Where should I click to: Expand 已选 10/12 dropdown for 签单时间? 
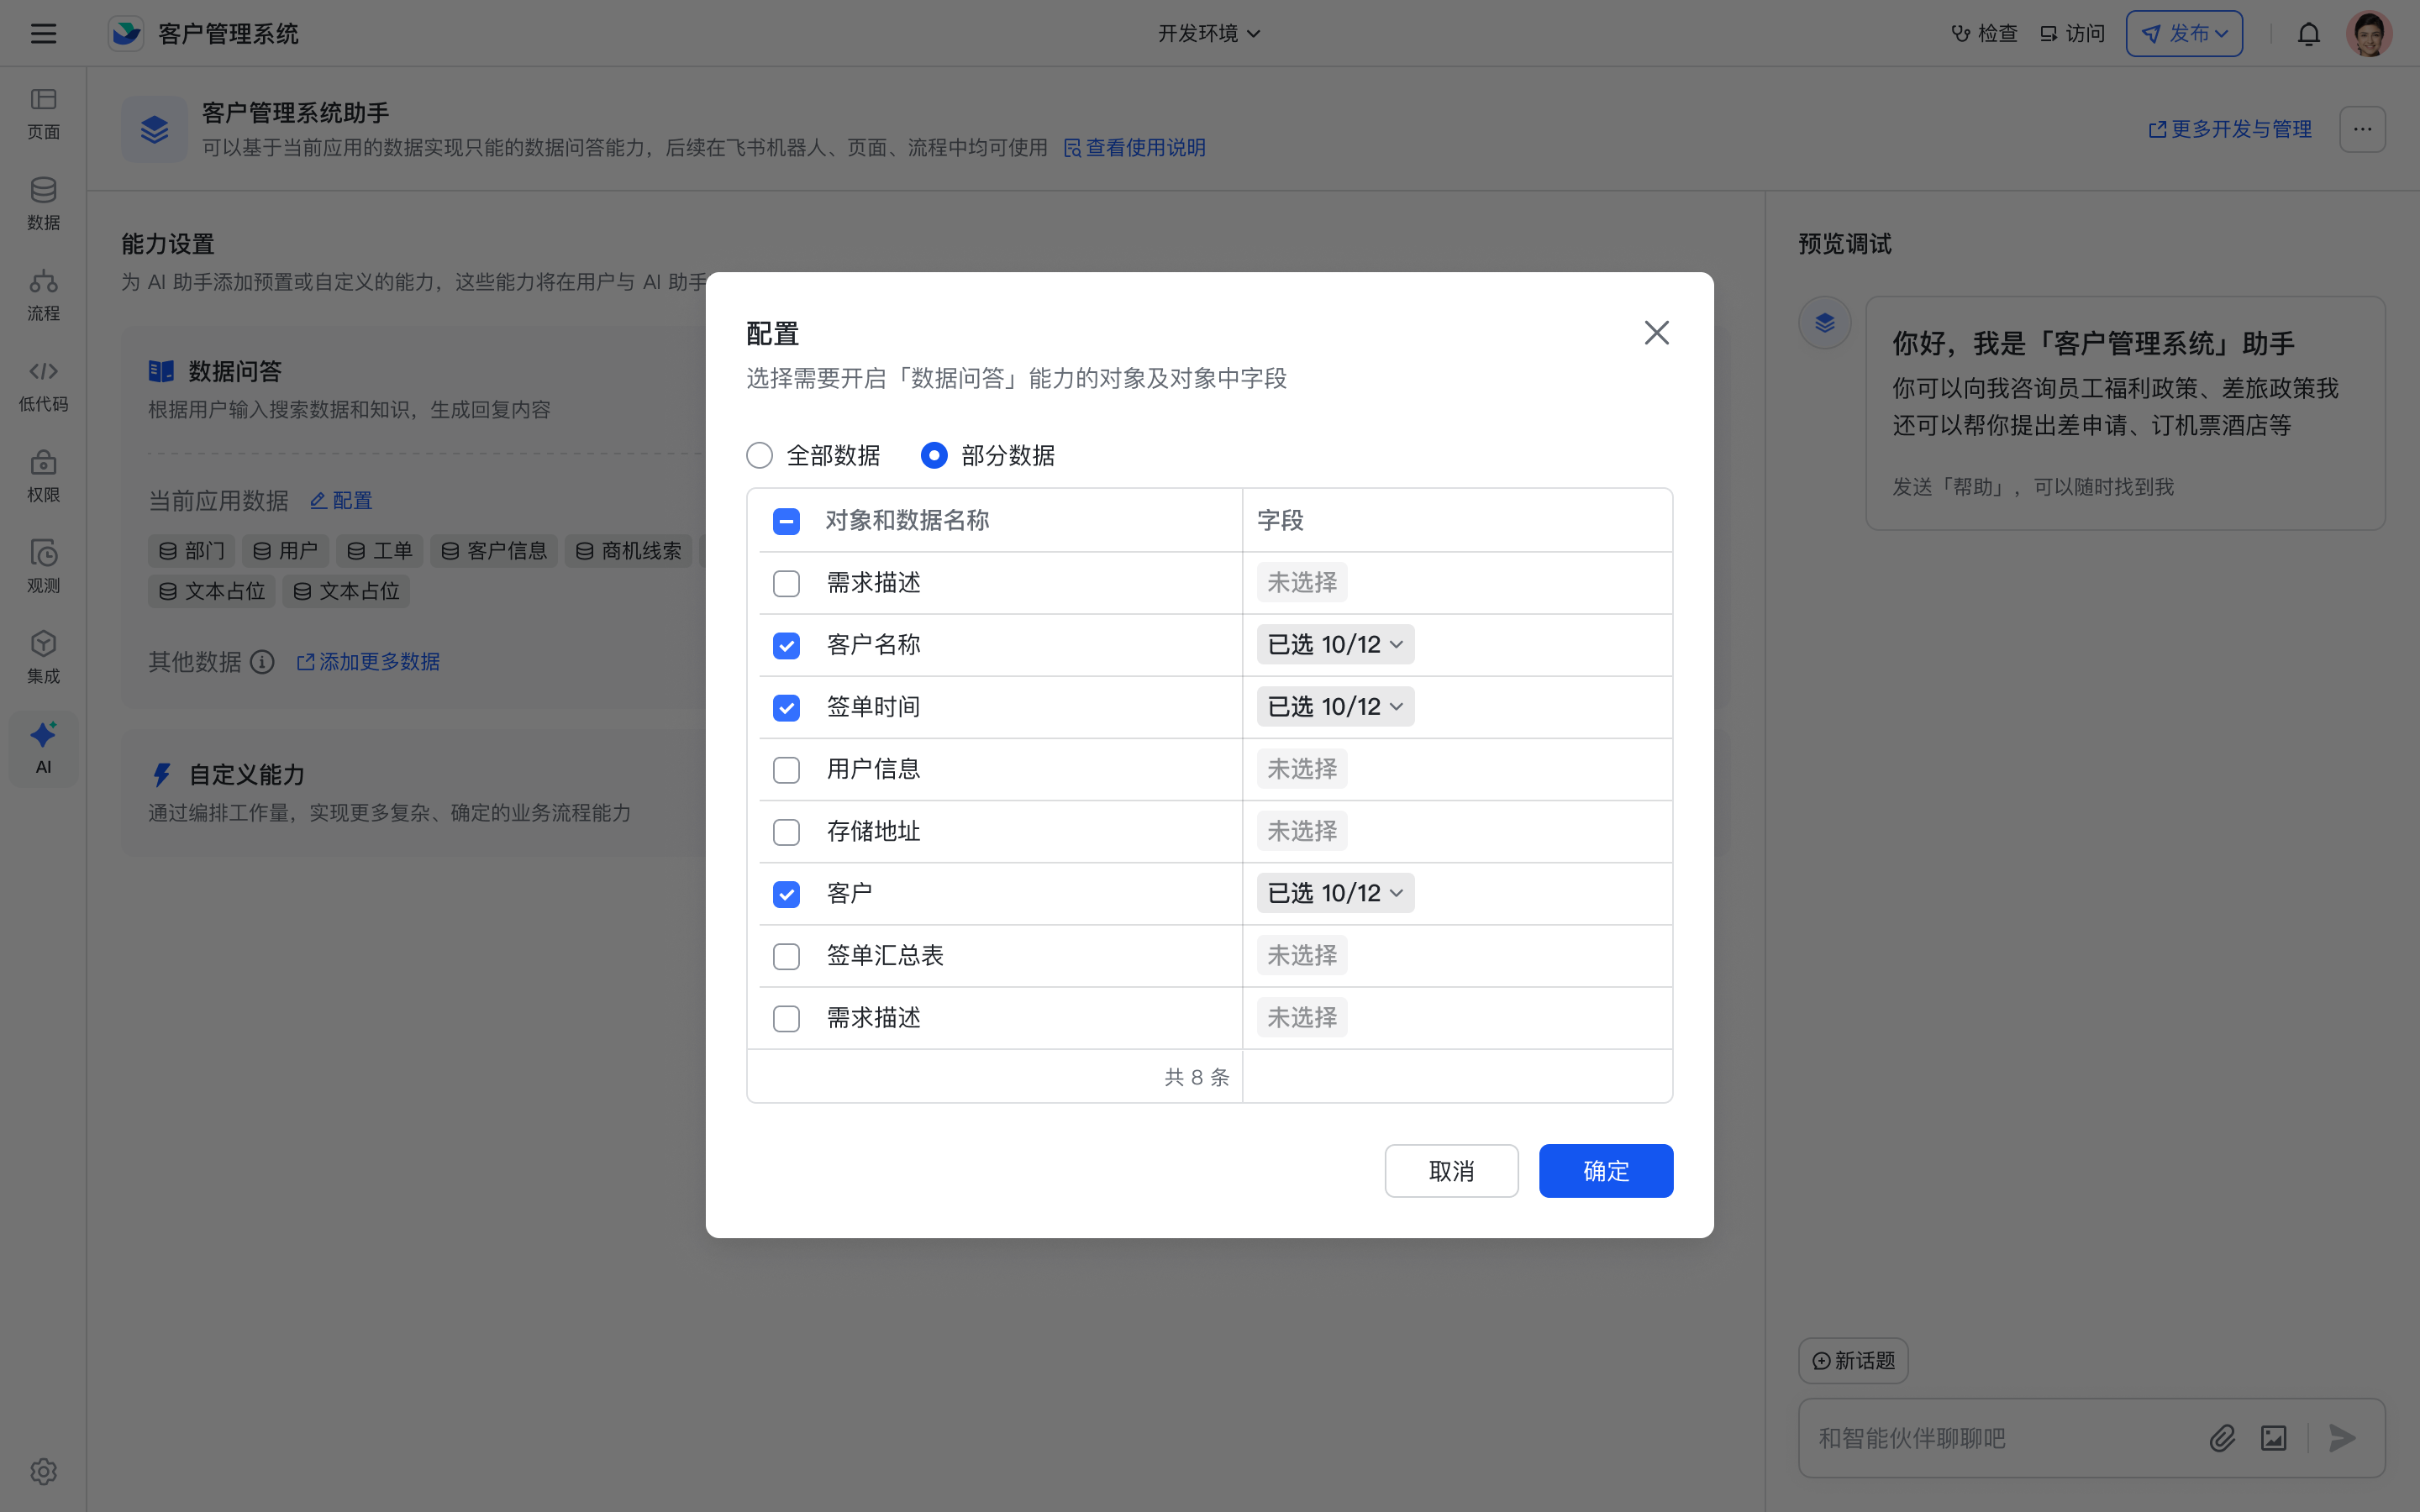[x=1335, y=706]
